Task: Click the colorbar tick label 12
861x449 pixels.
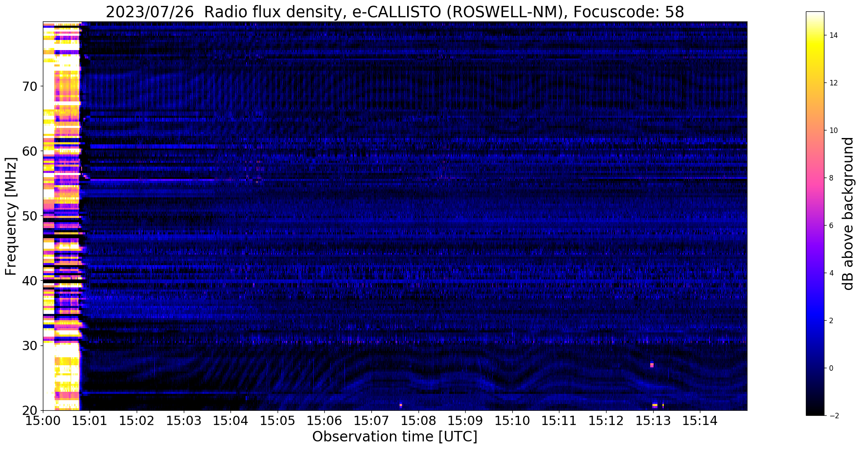Action: [x=833, y=83]
